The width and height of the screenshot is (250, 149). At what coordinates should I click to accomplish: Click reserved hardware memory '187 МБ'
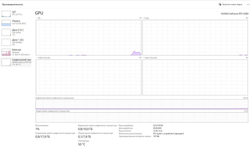point(156,136)
